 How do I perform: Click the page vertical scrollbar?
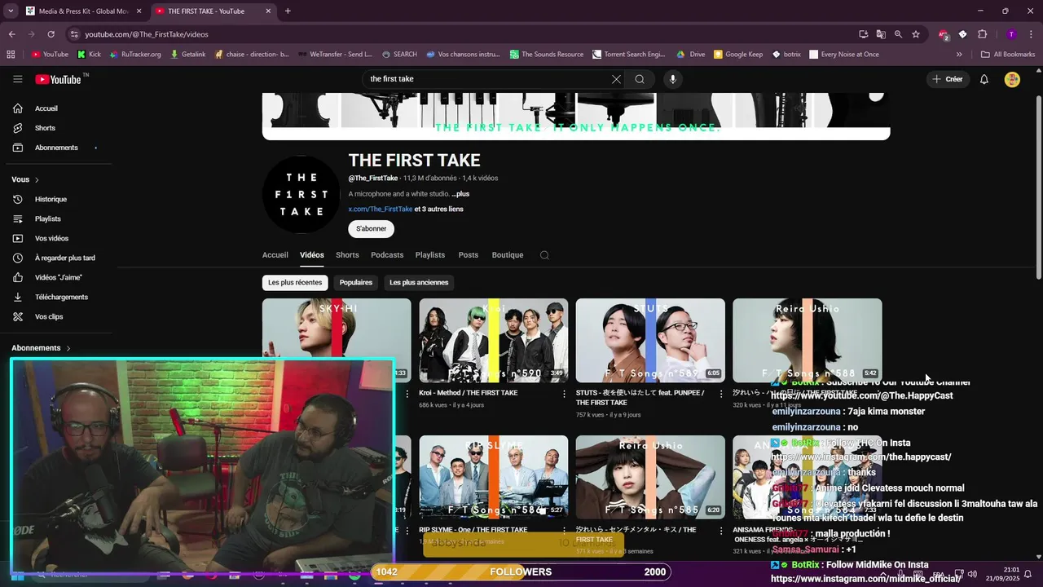[x=1038, y=188]
